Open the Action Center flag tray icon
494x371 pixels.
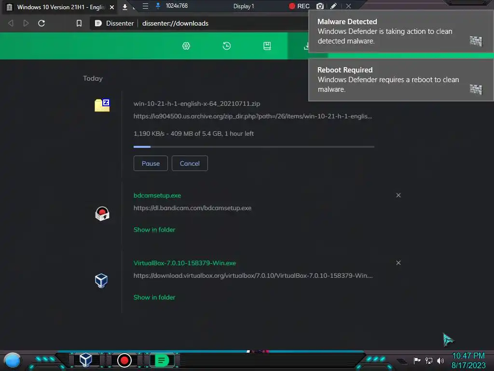[x=417, y=360]
